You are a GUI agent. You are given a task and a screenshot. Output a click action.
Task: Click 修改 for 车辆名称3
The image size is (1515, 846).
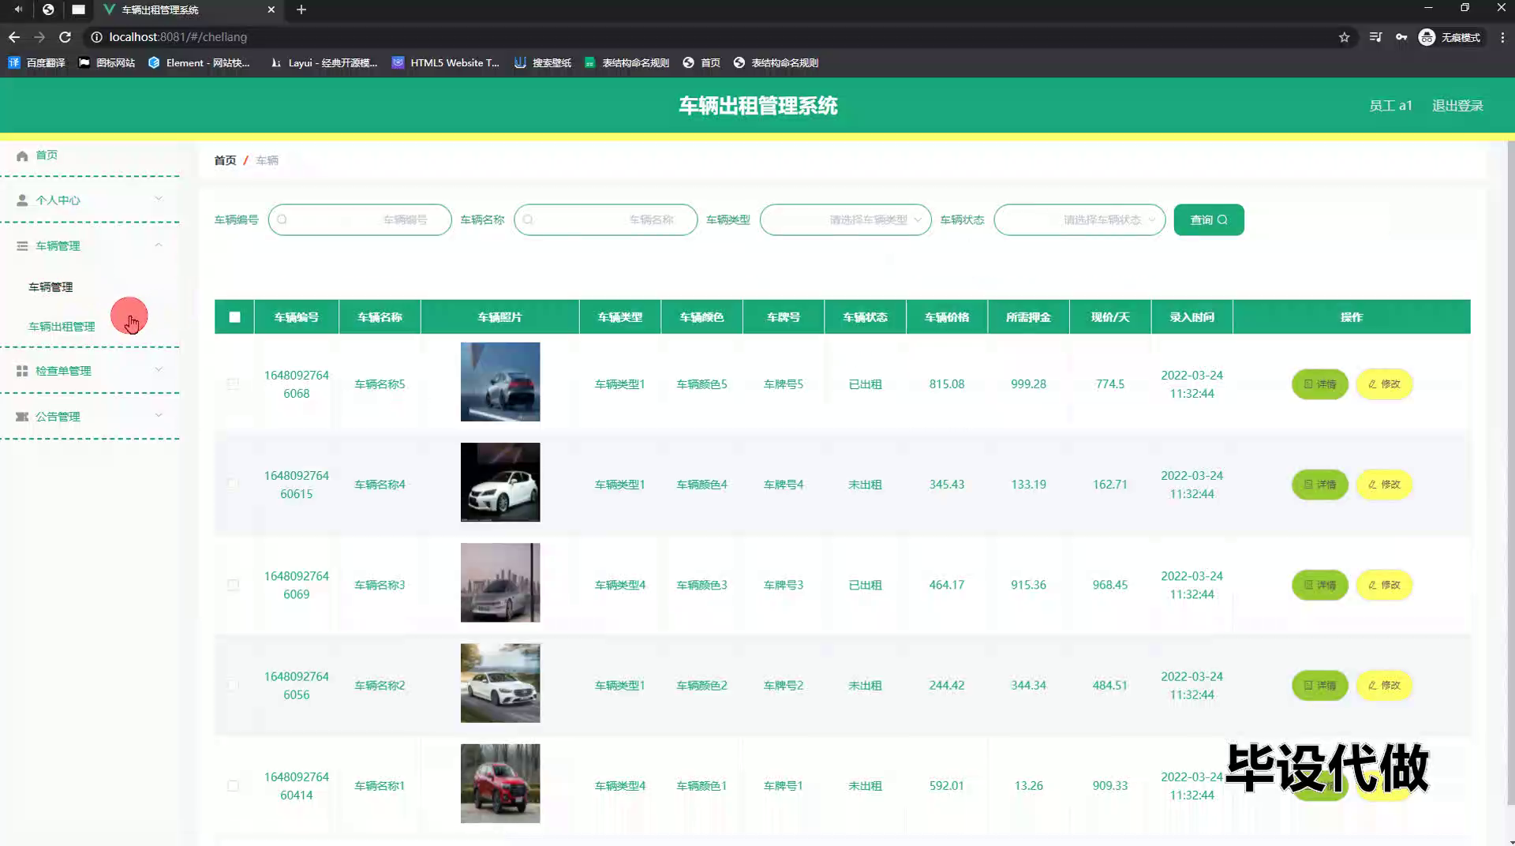click(x=1384, y=585)
